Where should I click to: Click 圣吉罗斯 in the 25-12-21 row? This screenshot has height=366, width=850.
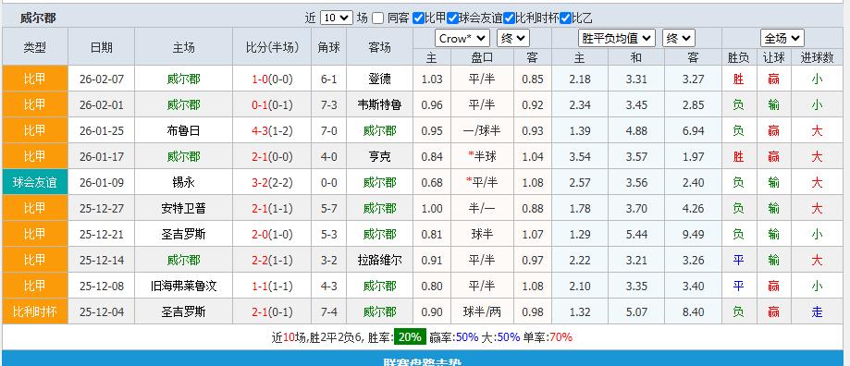(184, 235)
